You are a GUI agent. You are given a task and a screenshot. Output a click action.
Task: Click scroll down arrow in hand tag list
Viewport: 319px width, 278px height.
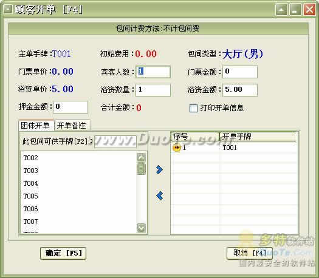point(141,228)
